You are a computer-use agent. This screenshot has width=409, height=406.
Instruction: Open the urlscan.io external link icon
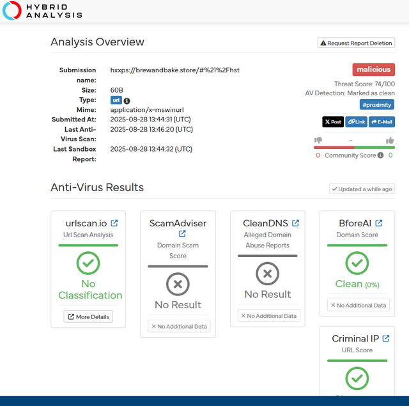coord(114,223)
